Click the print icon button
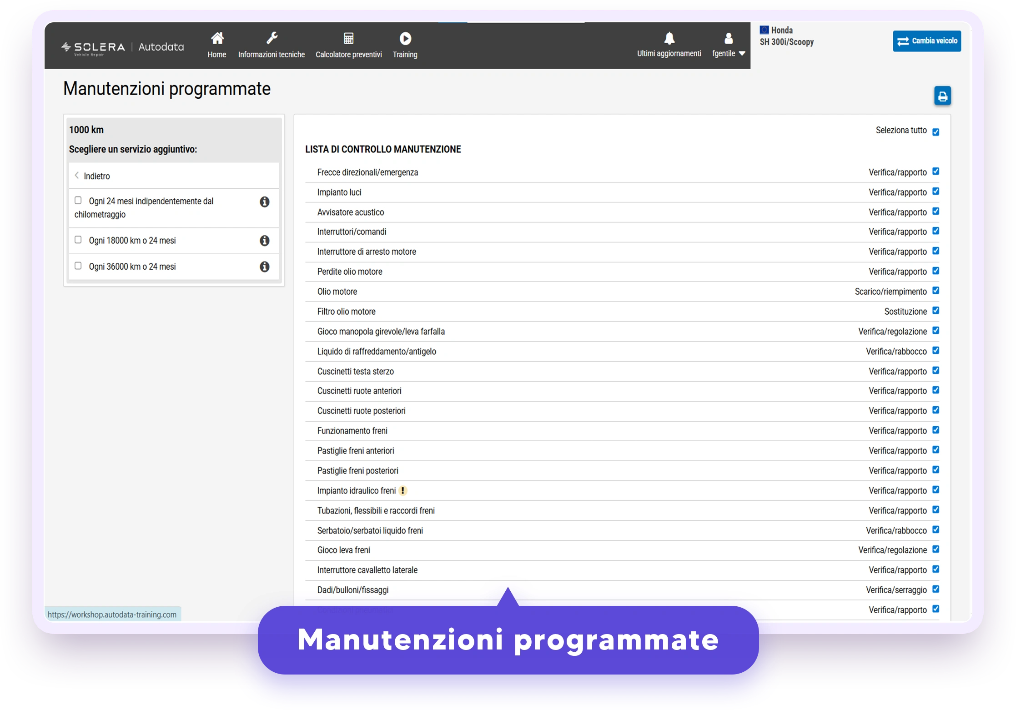1016x710 pixels. pyautogui.click(x=942, y=96)
